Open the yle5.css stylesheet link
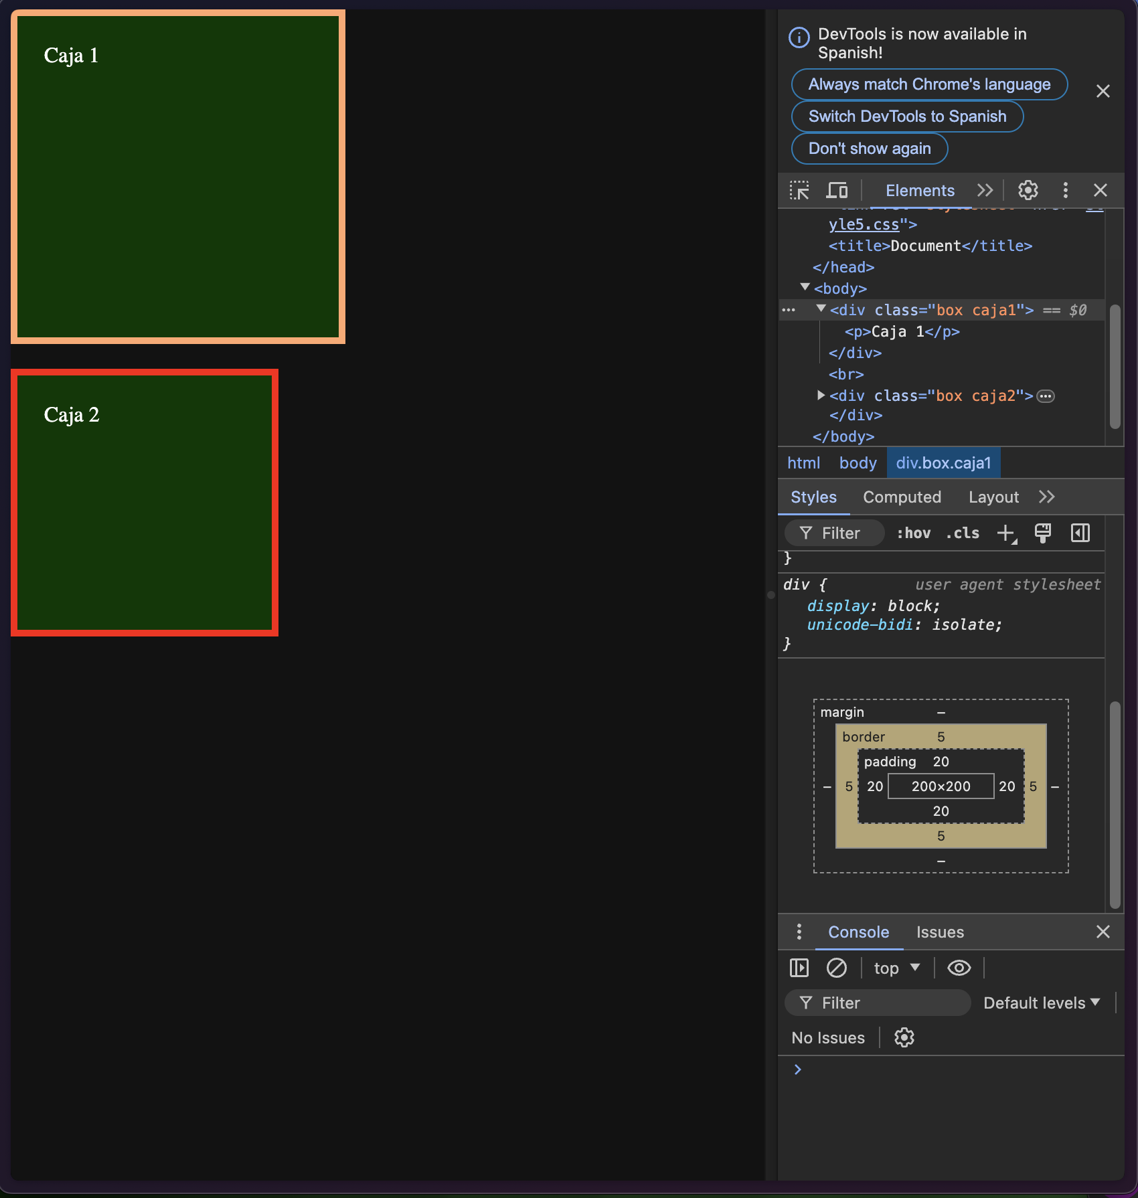The image size is (1138, 1198). pyautogui.click(x=864, y=225)
